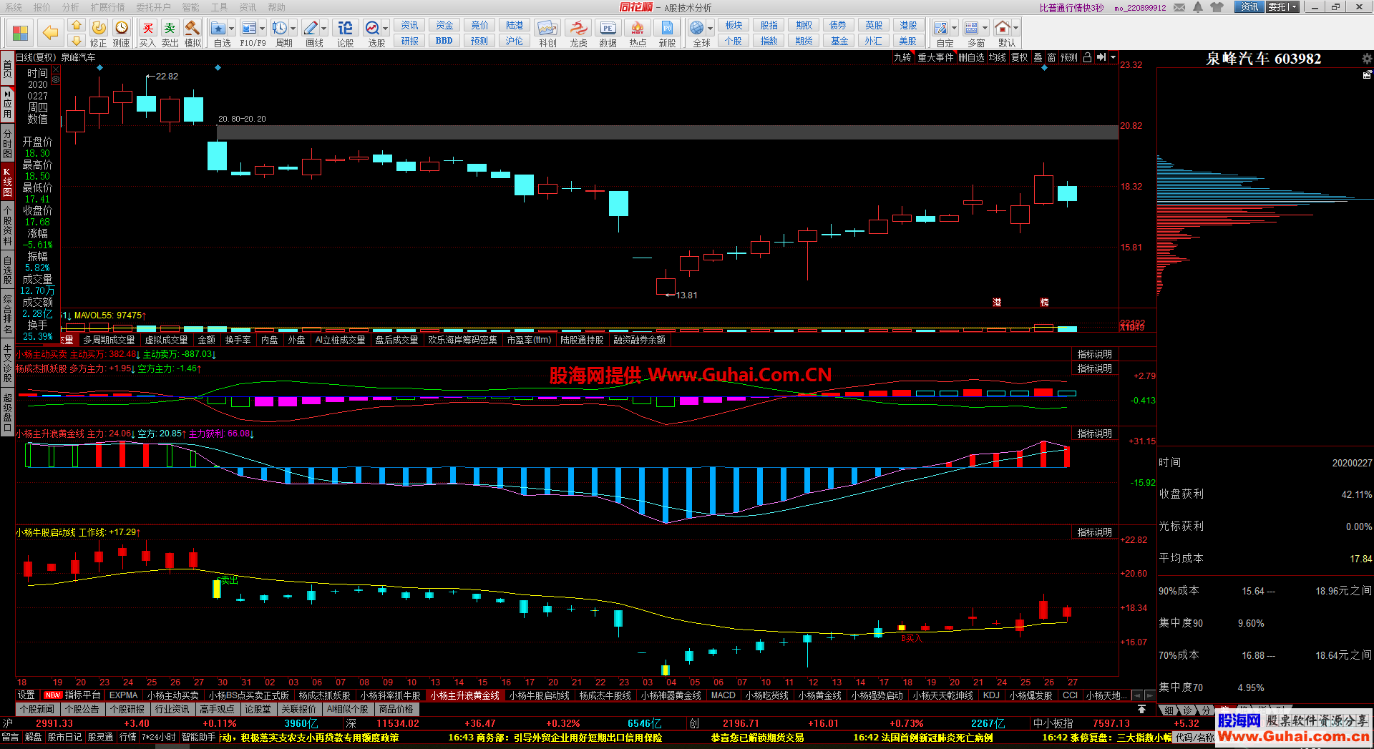The width and height of the screenshot is (1374, 749).
Task: Open the 工具 tools menu
Action: 219,7
